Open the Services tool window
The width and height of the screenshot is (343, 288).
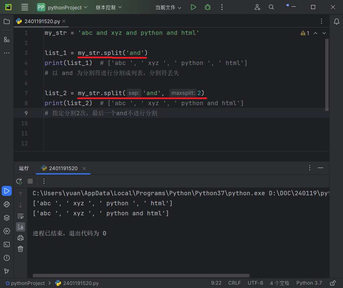(x=7, y=231)
